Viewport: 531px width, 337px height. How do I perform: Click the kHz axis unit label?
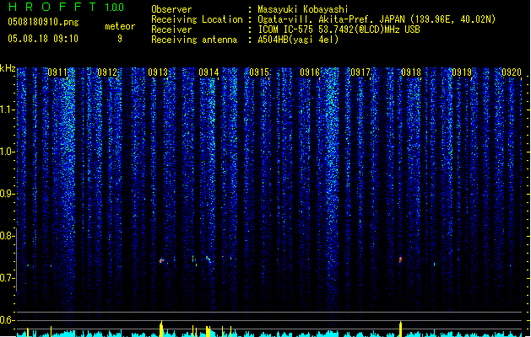(x=8, y=68)
